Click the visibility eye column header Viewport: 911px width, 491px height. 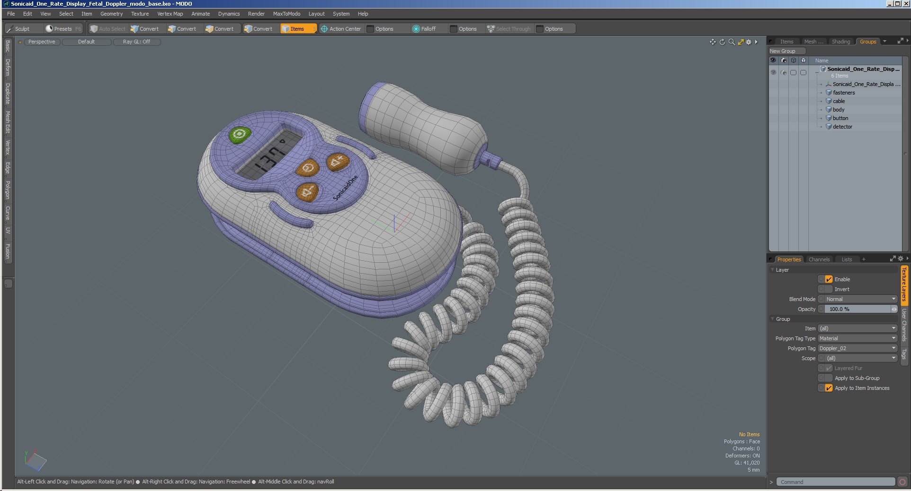point(773,60)
